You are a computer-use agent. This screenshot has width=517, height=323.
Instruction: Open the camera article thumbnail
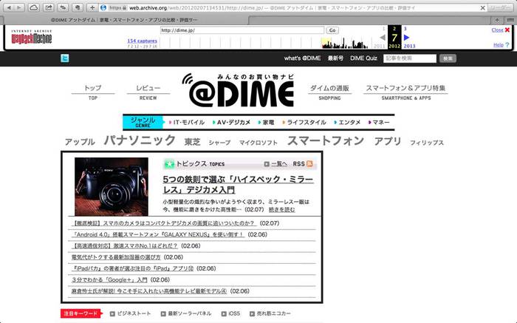click(x=112, y=187)
